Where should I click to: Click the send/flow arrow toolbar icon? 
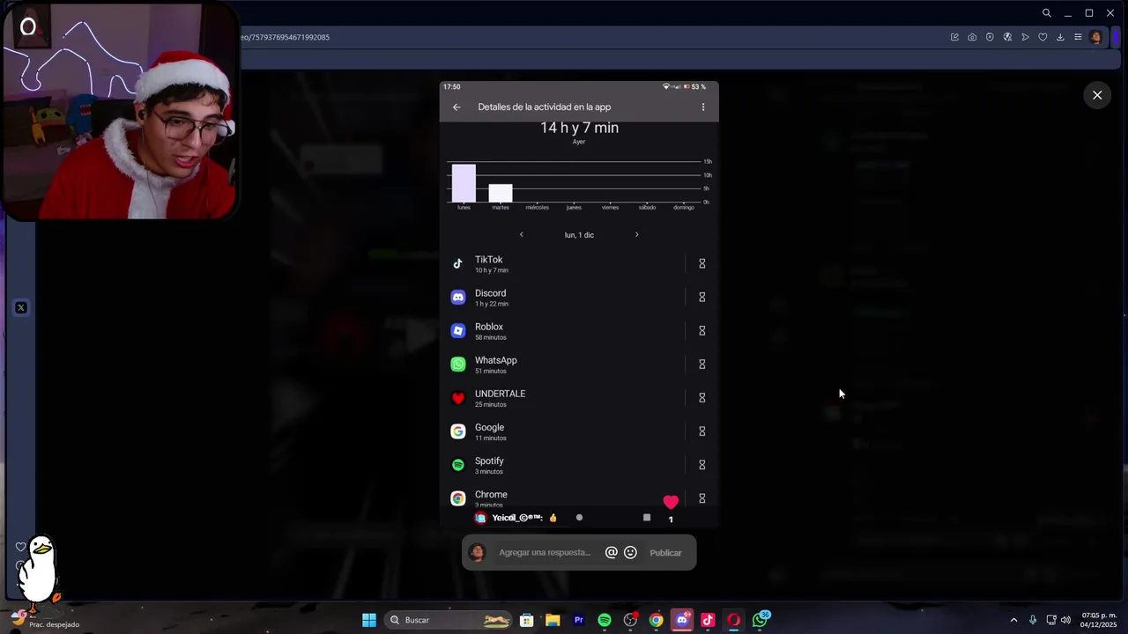pos(1025,37)
